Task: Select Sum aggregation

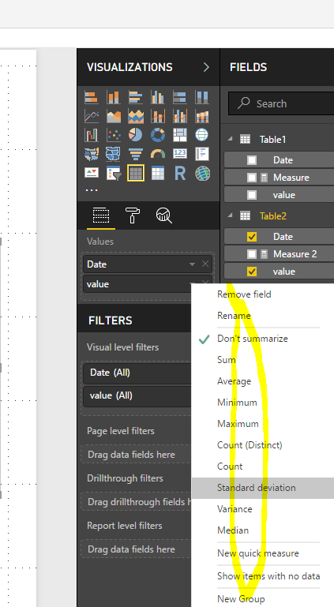Action: click(227, 360)
